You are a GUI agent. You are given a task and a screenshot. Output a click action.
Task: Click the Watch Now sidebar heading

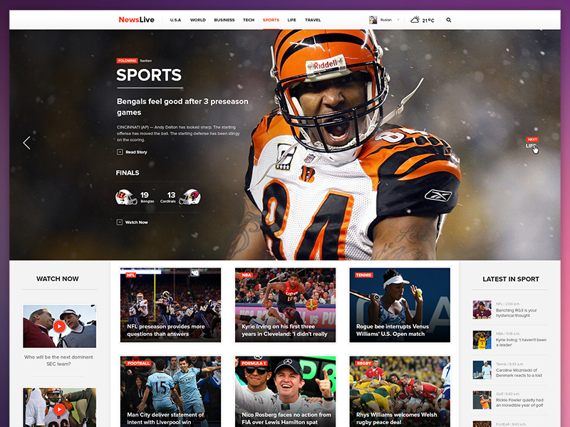click(x=58, y=279)
